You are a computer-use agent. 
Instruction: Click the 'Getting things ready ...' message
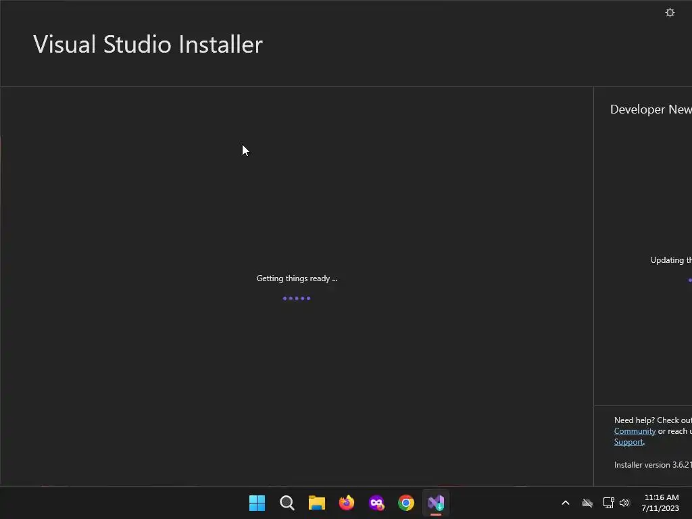click(297, 278)
